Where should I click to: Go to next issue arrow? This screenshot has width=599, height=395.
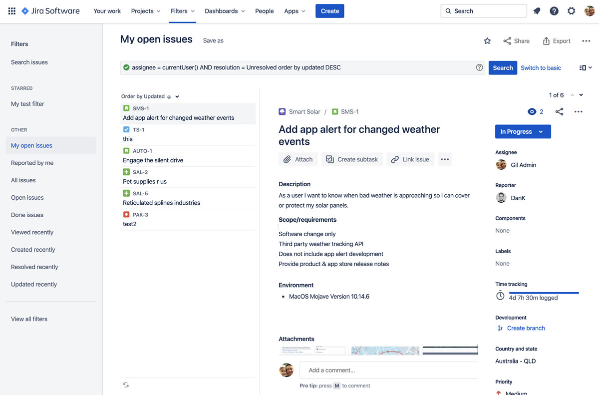(581, 95)
